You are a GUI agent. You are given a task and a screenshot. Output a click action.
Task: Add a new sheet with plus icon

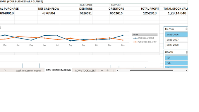(107, 70)
